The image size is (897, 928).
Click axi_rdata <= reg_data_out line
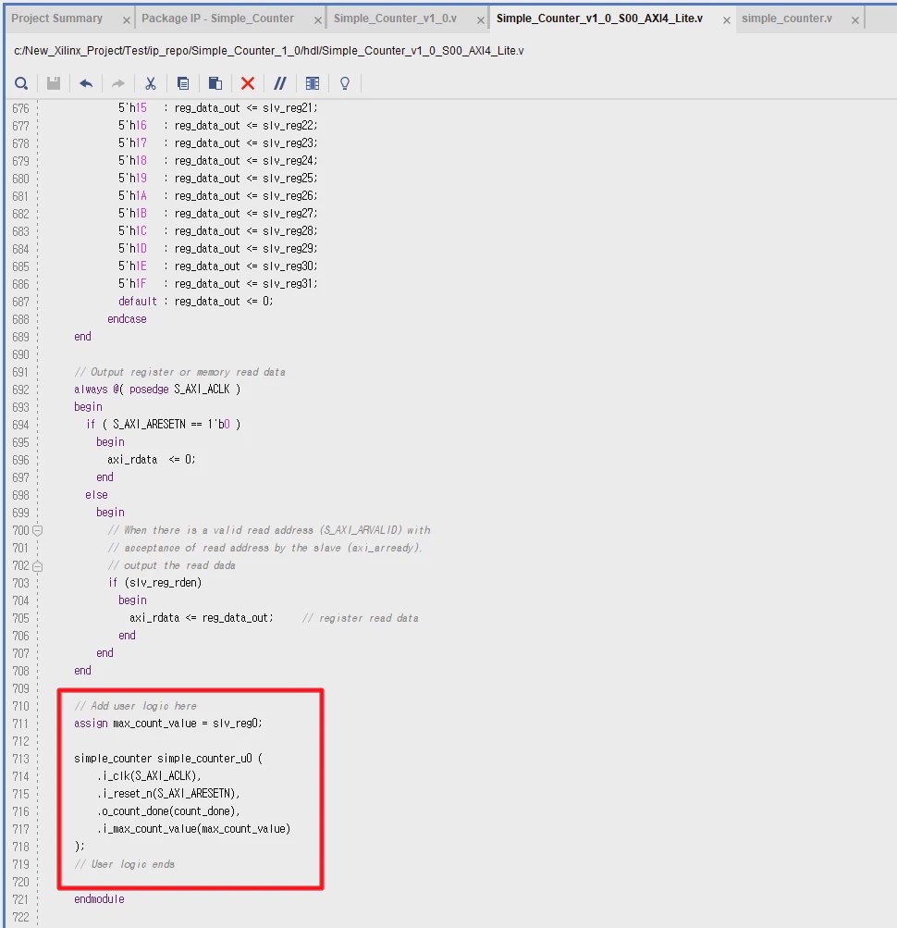[x=202, y=618]
